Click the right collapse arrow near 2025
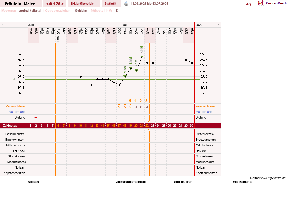287x199 pixels. [218, 24]
